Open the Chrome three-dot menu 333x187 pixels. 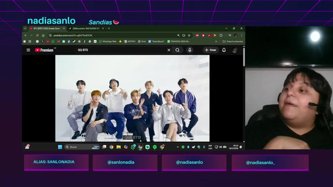click(x=241, y=35)
